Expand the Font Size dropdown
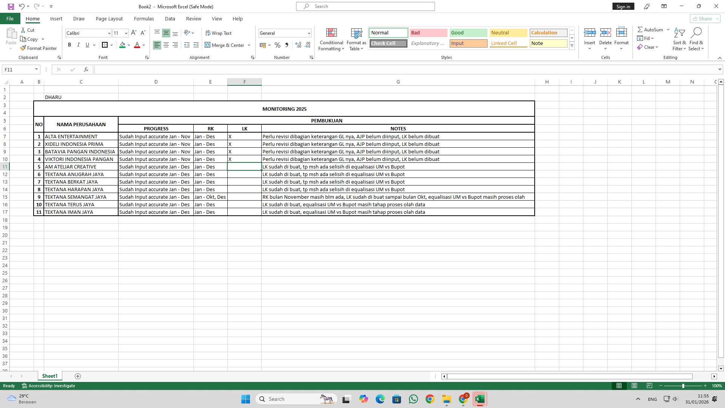The width and height of the screenshot is (725, 408). pyautogui.click(x=126, y=33)
